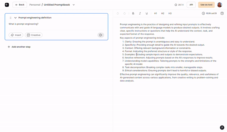
Task: Click list item 'Context: Offering relevant background information'
Action: tap(158, 48)
